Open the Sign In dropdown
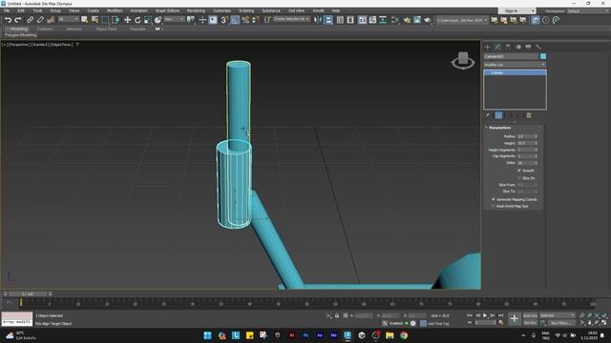The image size is (611, 343). pos(516,10)
